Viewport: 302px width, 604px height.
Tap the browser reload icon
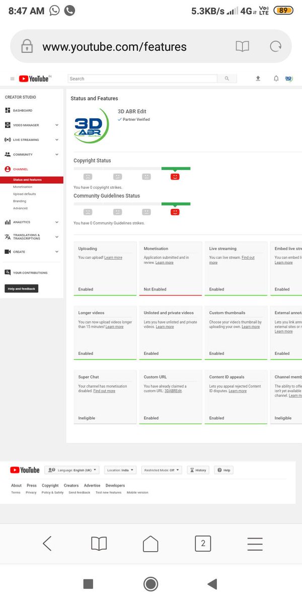275,47
